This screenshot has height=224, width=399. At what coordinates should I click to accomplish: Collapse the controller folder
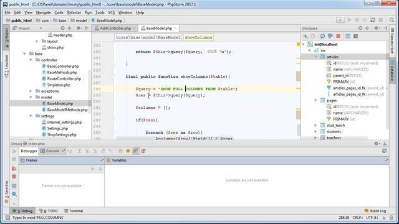31,60
